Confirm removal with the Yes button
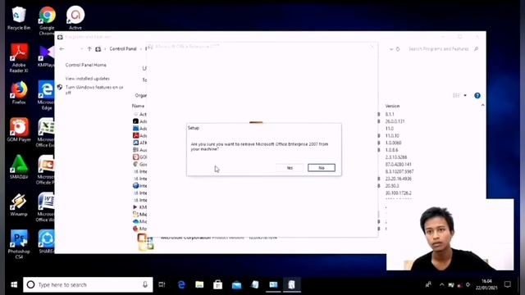This screenshot has width=525, height=295. point(290,167)
